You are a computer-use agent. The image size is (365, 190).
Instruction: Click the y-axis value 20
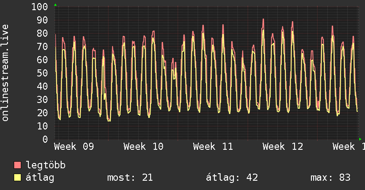click(x=43, y=113)
